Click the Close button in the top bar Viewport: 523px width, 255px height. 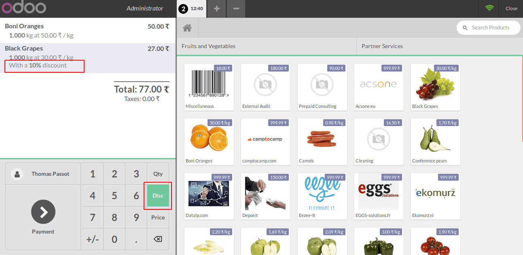click(511, 8)
